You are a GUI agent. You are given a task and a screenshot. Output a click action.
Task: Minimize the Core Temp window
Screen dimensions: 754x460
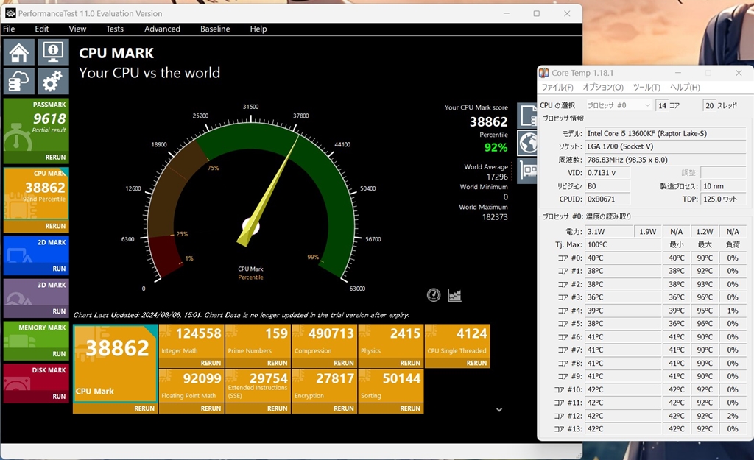coord(678,73)
